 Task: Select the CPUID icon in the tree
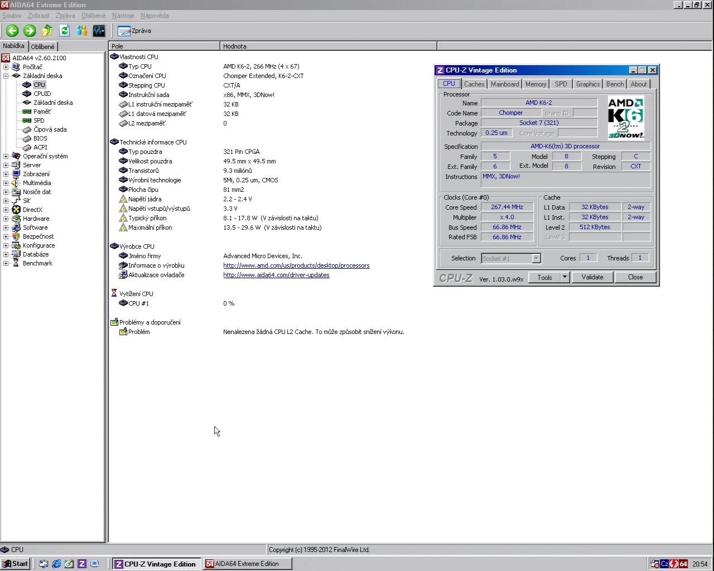[x=27, y=94]
